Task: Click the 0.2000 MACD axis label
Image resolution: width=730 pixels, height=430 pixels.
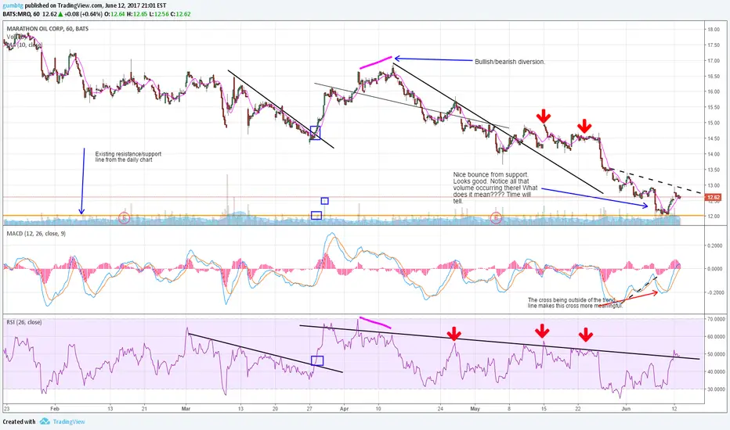Action: point(715,245)
